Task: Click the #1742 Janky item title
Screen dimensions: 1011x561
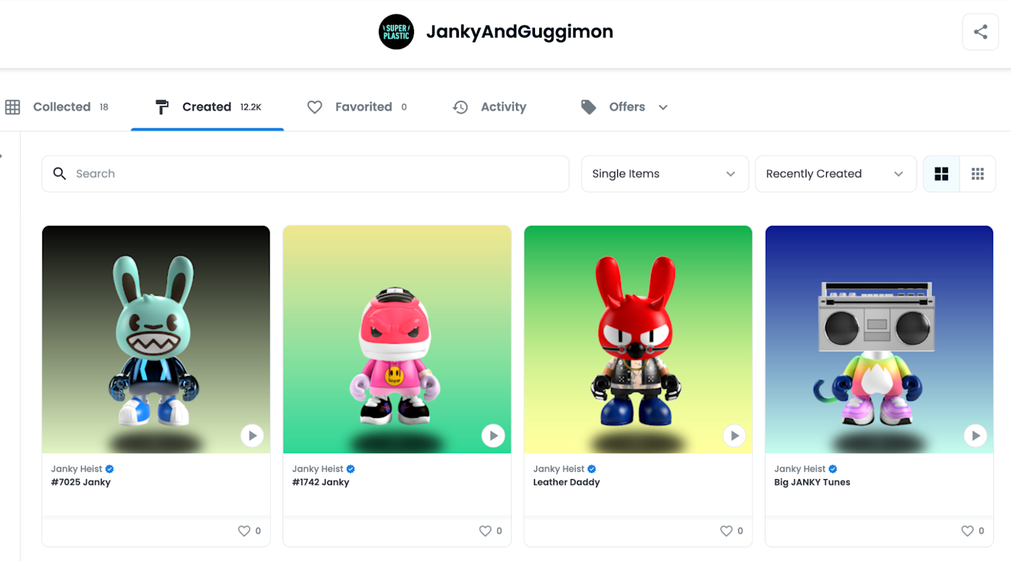Action: pos(321,482)
